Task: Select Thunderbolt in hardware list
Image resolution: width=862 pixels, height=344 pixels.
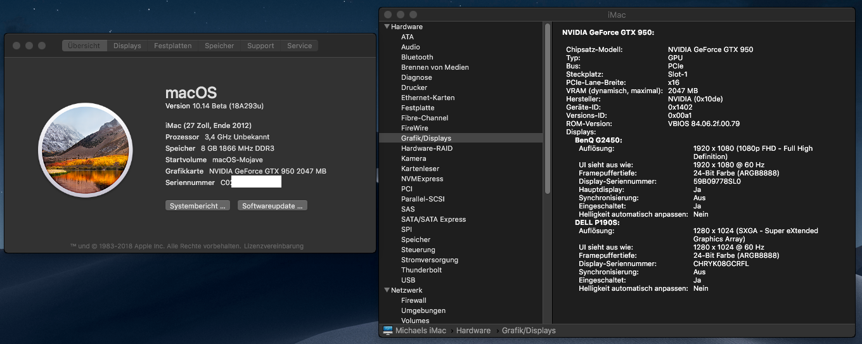Action: pos(421,270)
